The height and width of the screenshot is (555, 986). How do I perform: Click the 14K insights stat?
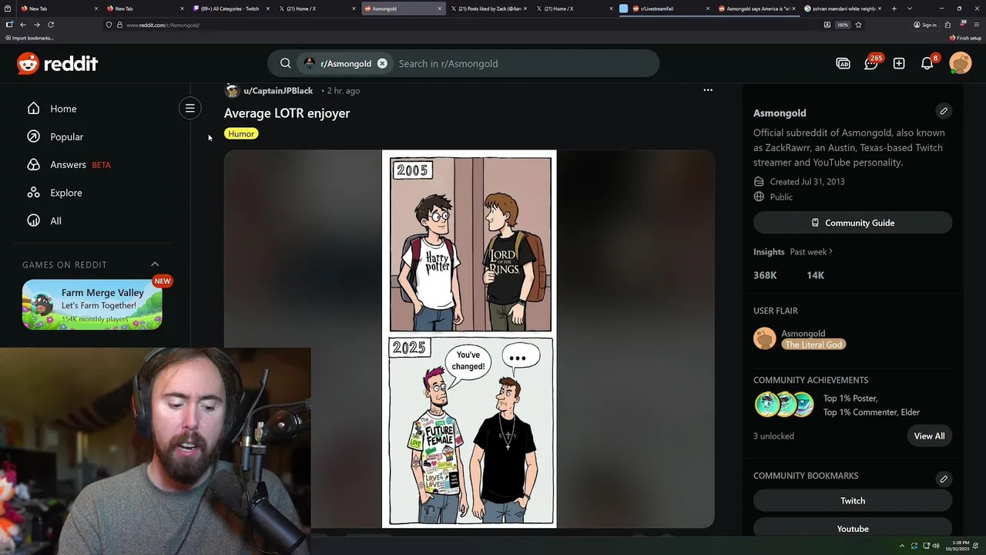[815, 275]
